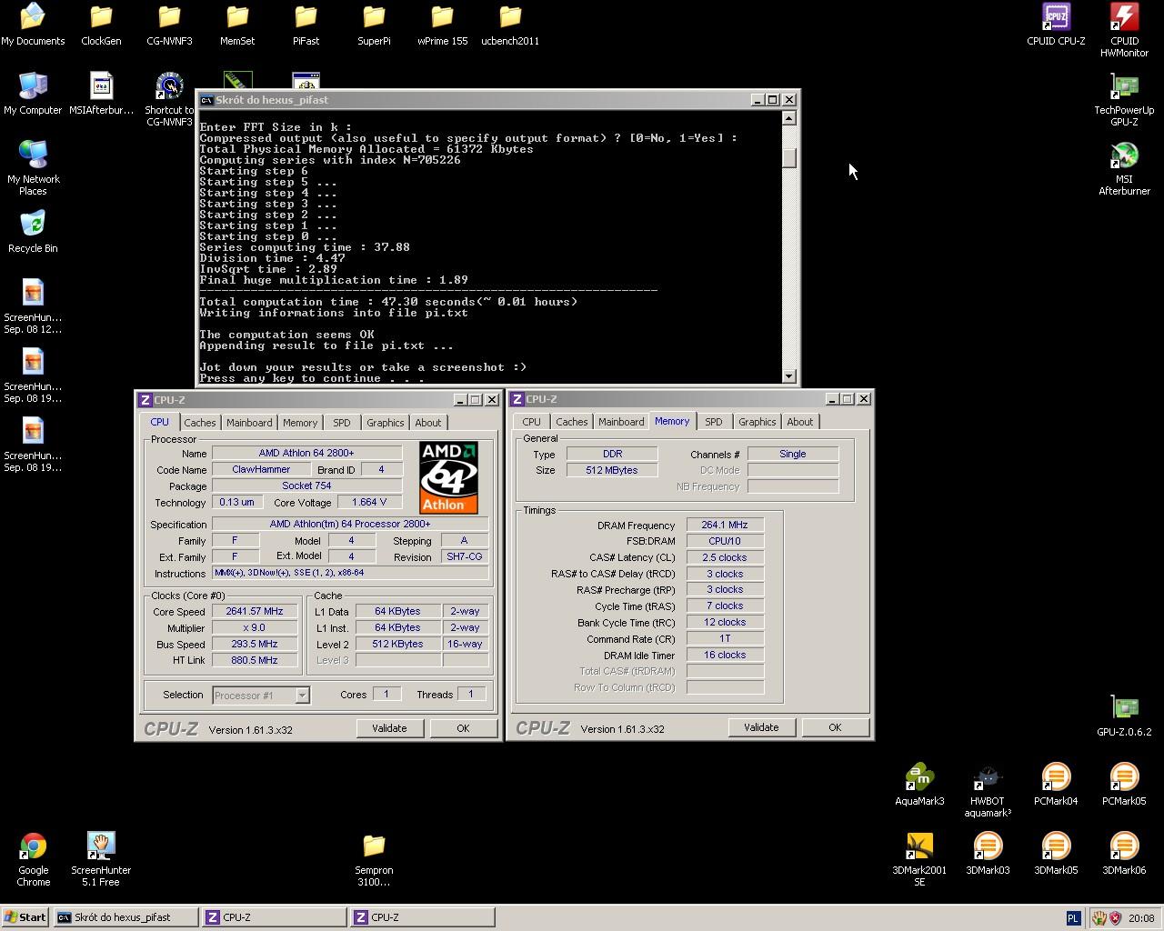Click the system clock showing 20:08

tap(1141, 918)
